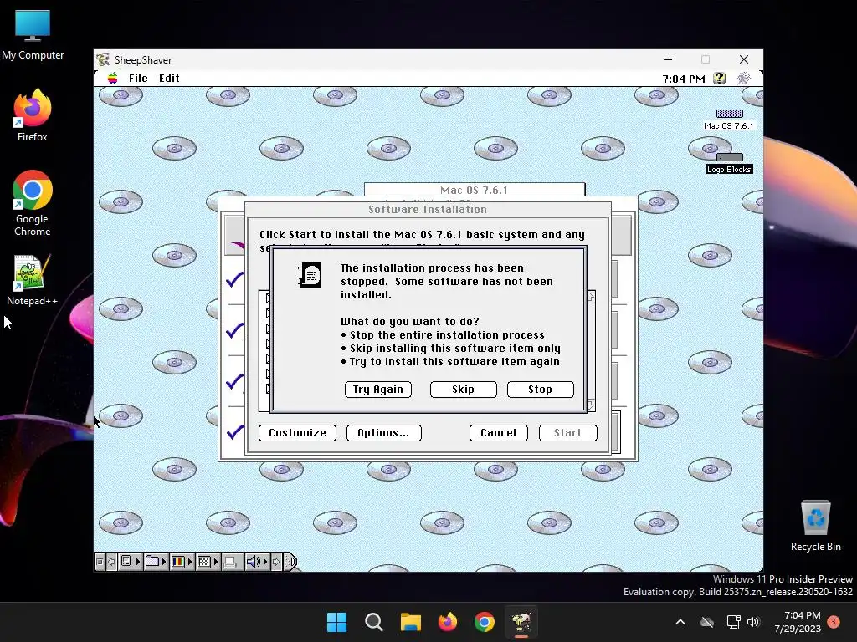
Task: Open the Edit menu
Action: pyautogui.click(x=169, y=78)
